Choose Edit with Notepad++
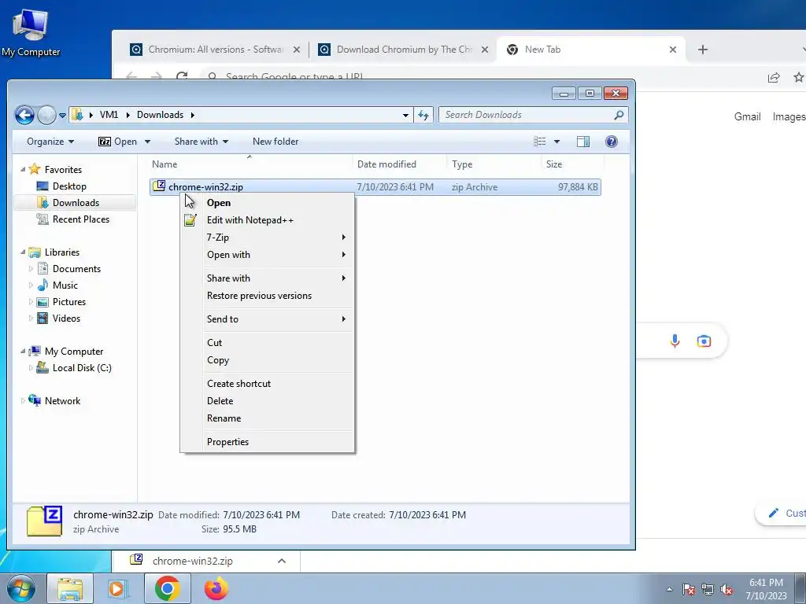 pos(268,220)
